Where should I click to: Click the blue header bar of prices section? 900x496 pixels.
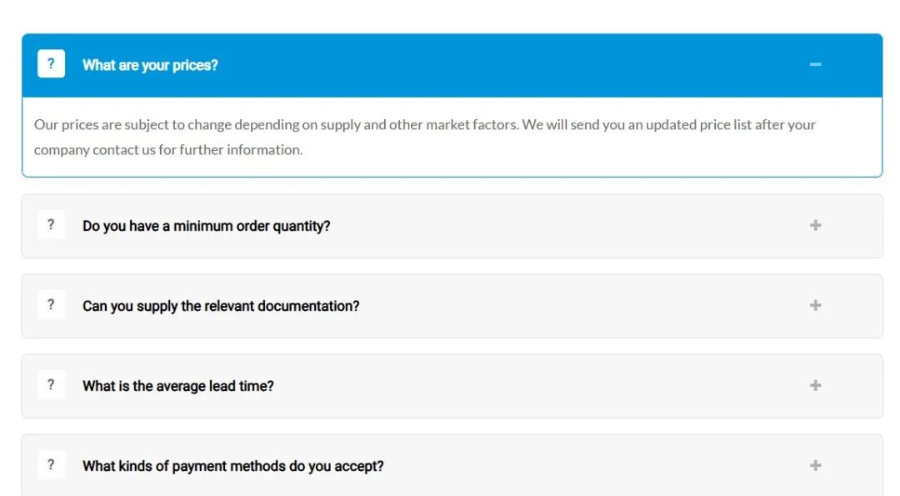(500, 65)
